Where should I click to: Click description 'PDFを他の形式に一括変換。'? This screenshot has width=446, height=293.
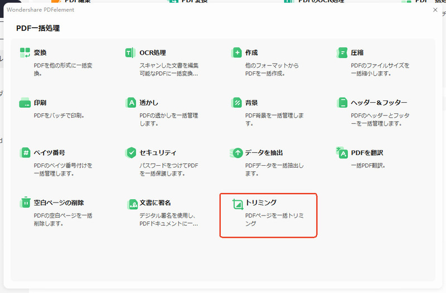coord(63,69)
